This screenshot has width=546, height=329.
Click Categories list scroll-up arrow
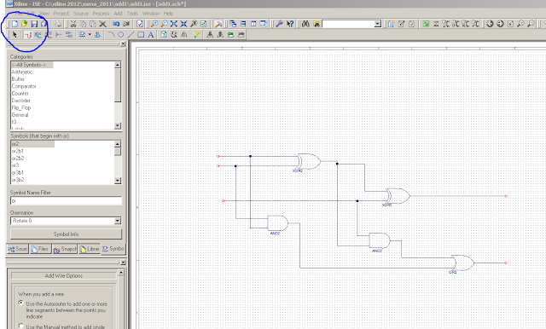[118, 65]
